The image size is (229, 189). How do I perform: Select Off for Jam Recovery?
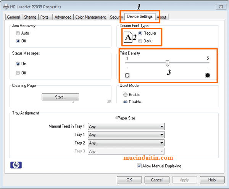click(x=21, y=41)
